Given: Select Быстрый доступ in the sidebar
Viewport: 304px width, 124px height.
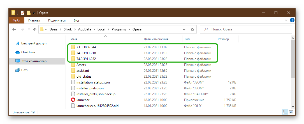Looking at the screenshot, I should point(34,44).
